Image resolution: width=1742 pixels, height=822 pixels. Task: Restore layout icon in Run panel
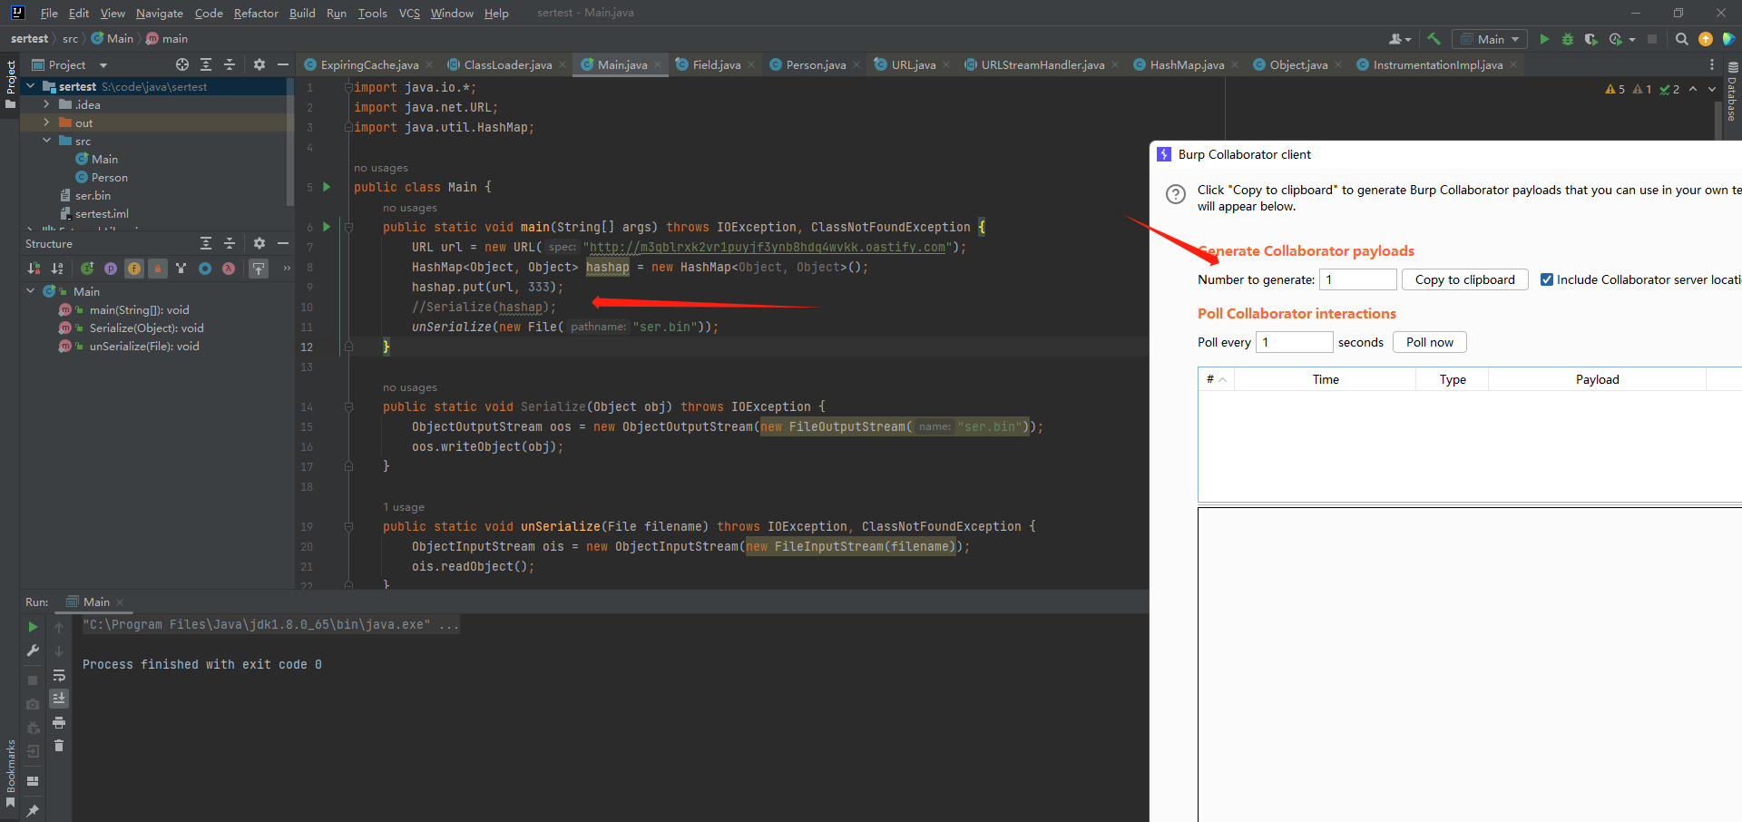tap(33, 781)
